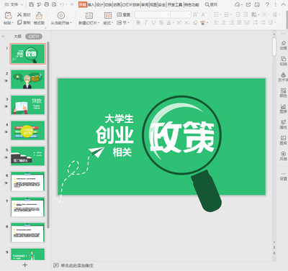Open the font name combo box

click(153, 14)
